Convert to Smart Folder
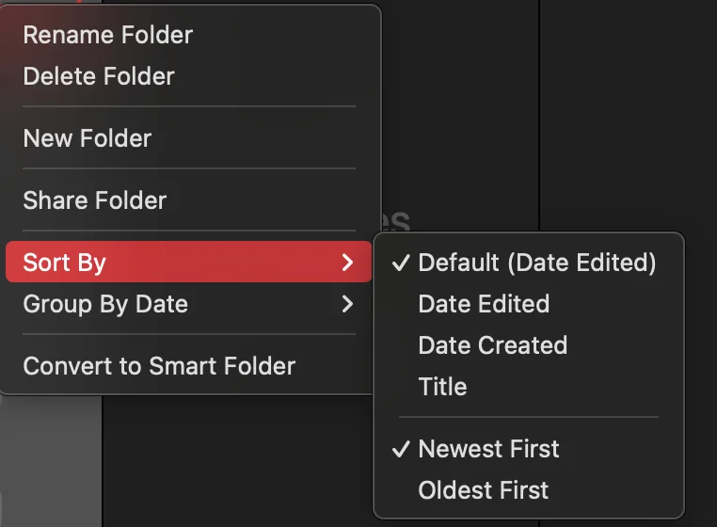The image size is (717, 527). coord(159,366)
